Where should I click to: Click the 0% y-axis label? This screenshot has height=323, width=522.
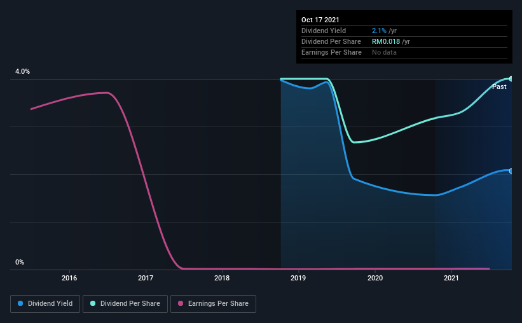pos(20,263)
